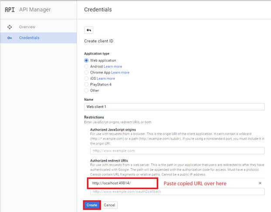Cancel the client ID creation
This screenshot has width=271, height=212.
[109, 205]
